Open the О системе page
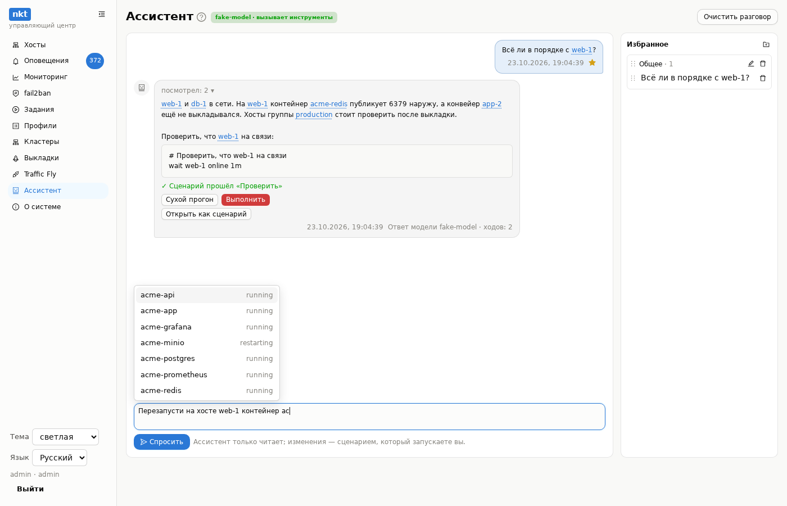 [x=58, y=207]
